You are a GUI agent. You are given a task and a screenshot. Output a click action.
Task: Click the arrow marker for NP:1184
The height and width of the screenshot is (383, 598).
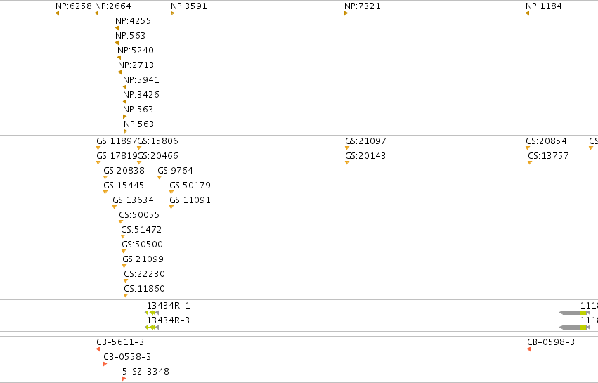(528, 13)
